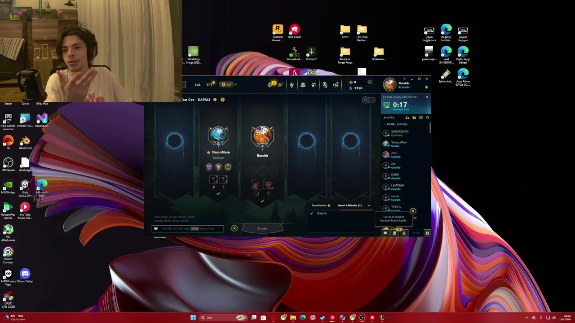The height and width of the screenshot is (323, 575).
Task: Cancel queue with X beside Sırada button
Action: tap(234, 228)
